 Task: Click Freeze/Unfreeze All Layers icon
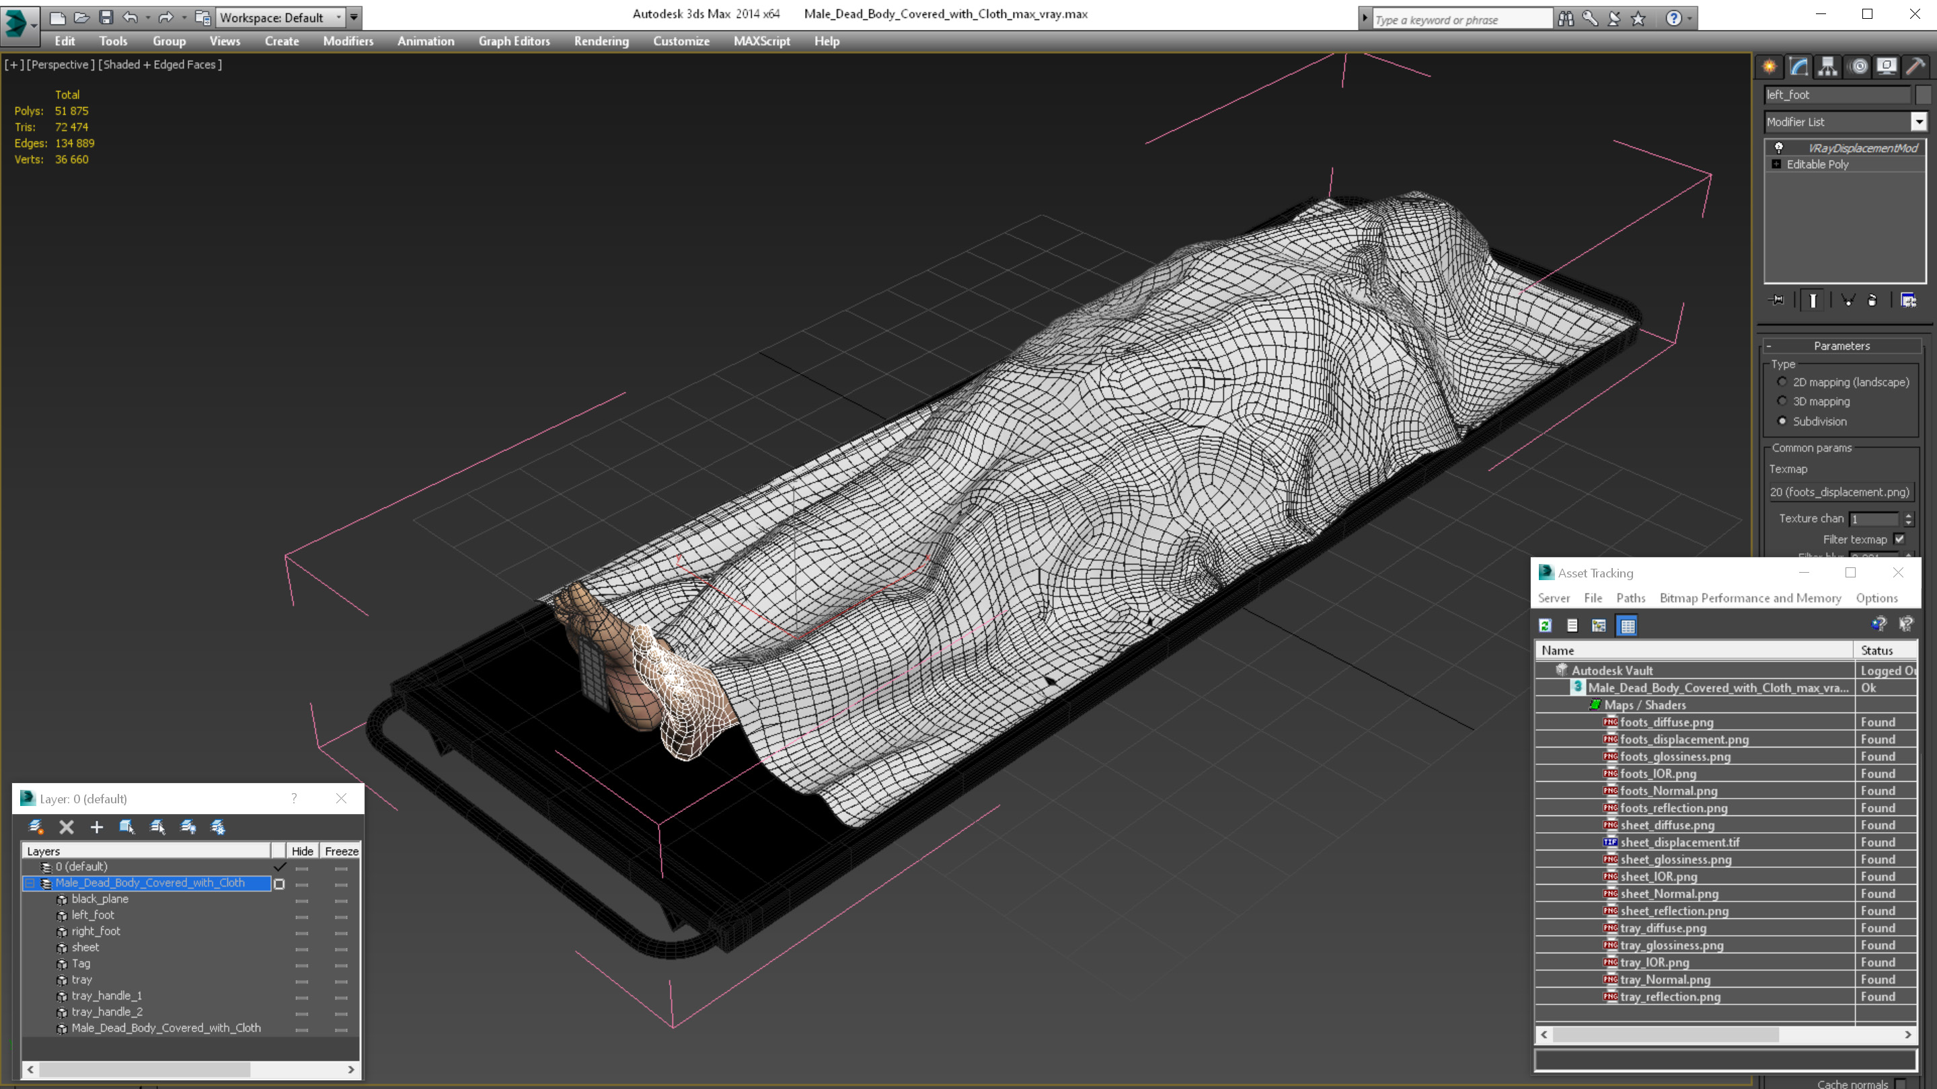218,827
